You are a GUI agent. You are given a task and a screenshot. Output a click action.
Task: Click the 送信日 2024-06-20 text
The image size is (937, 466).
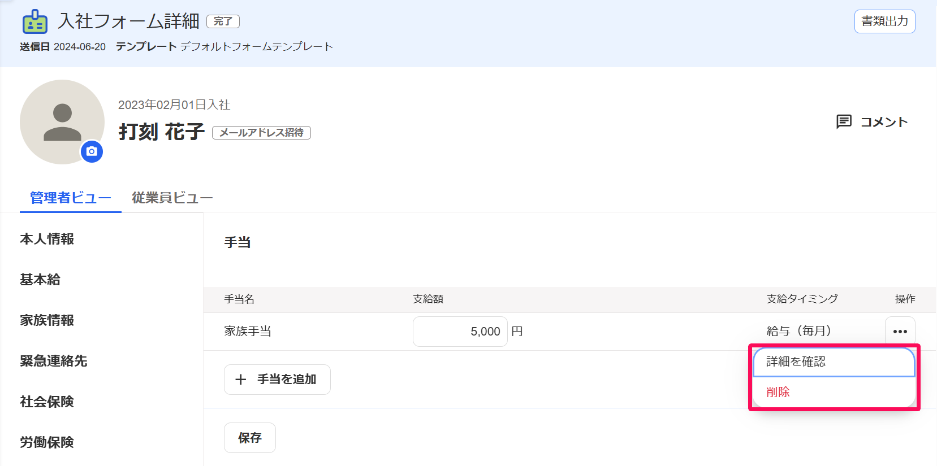coord(63,47)
